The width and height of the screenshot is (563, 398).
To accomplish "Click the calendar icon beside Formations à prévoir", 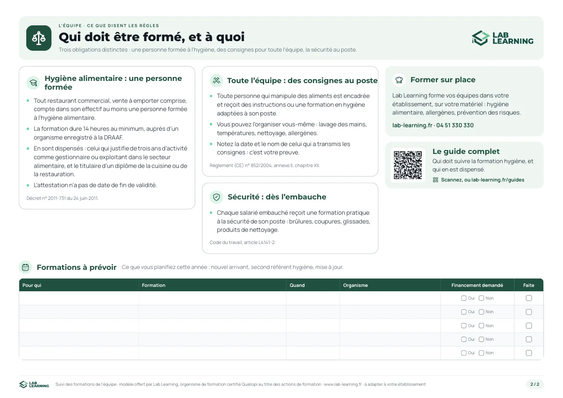I will pyautogui.click(x=26, y=267).
